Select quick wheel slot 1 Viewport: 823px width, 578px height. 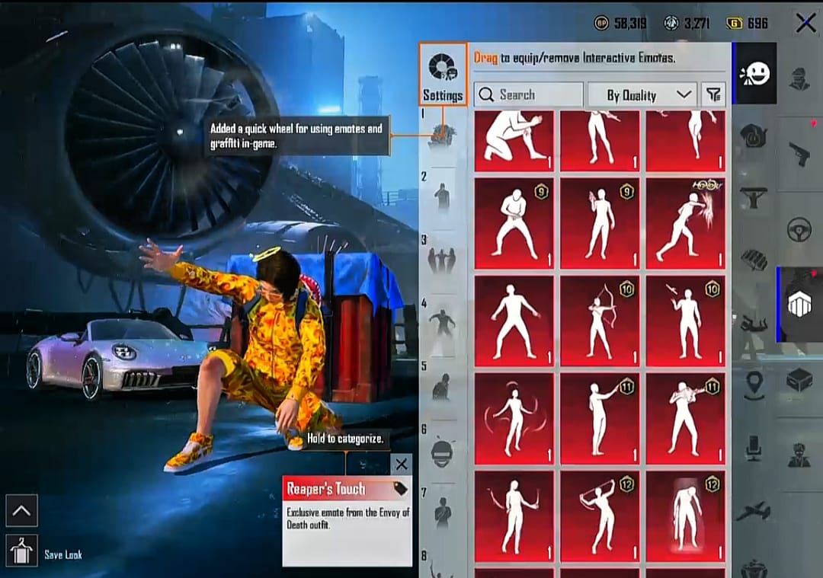[x=443, y=137]
